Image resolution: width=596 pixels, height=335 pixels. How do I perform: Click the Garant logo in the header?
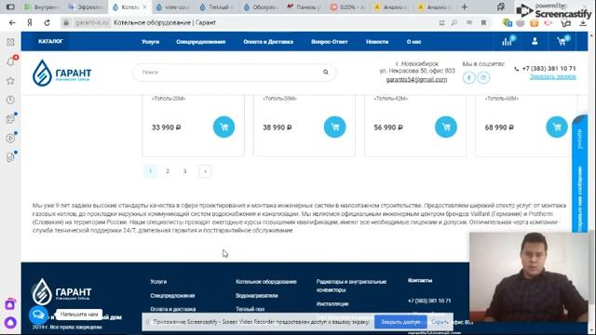(x=61, y=73)
